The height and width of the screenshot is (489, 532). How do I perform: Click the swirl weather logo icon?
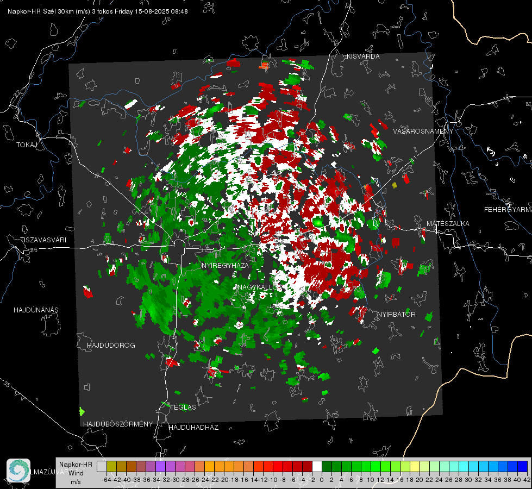point(18,471)
